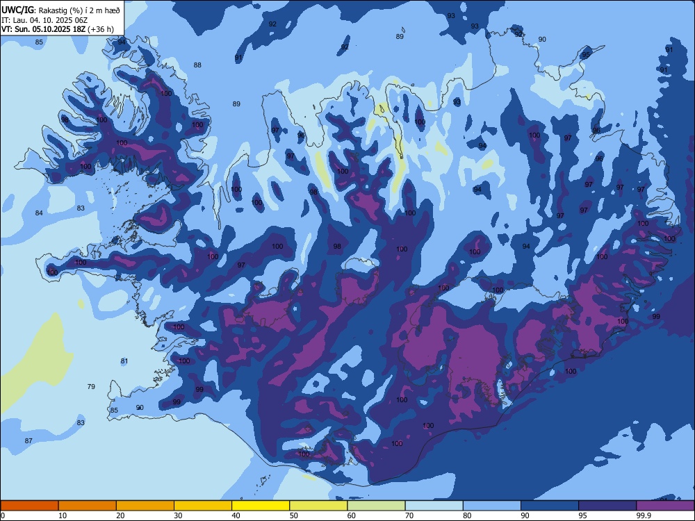Click the 20–30 amber legend swatch
The image size is (695, 521).
[145, 506]
